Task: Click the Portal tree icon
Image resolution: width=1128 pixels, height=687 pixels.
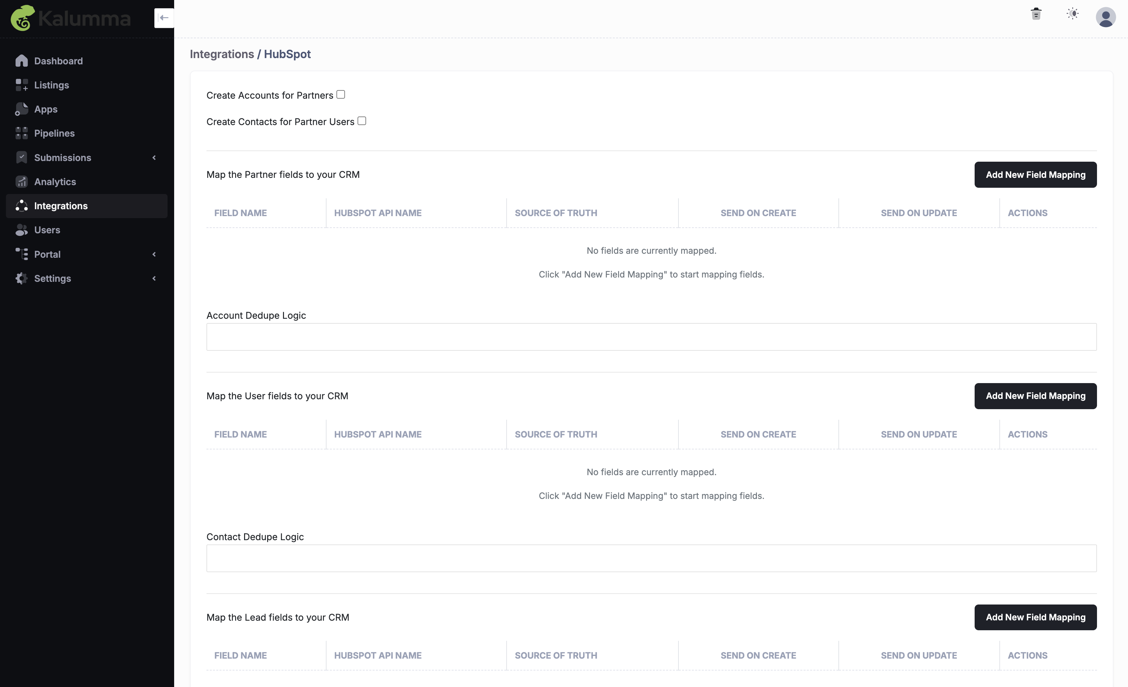Action: 21,254
